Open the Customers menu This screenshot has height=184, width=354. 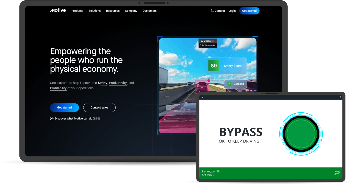[x=149, y=11]
